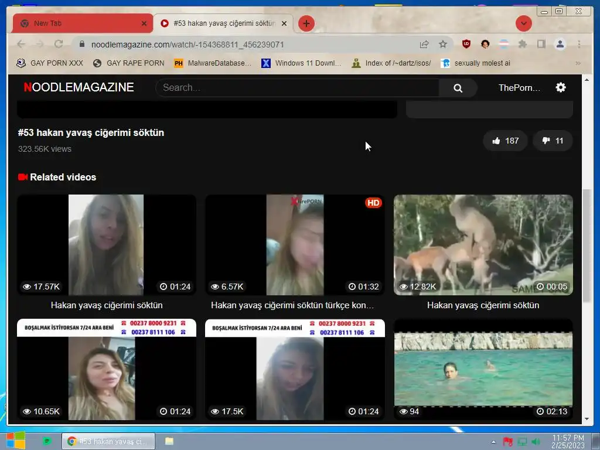Click the NOODLEMAGAZINE logo

click(x=79, y=87)
